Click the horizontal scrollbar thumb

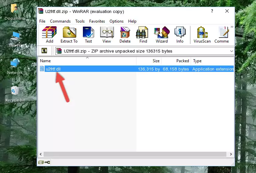click(135, 154)
